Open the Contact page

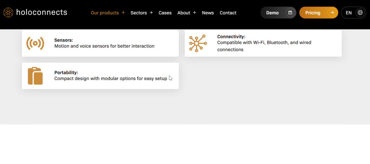(228, 13)
